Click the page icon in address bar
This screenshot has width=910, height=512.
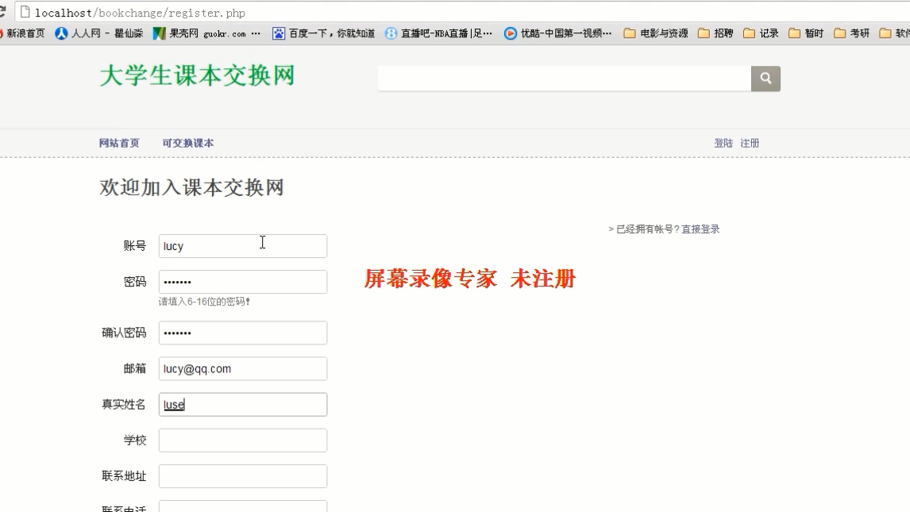[x=25, y=12]
